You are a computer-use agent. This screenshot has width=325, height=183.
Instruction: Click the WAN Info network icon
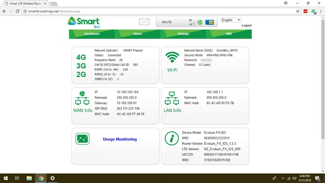(82, 98)
